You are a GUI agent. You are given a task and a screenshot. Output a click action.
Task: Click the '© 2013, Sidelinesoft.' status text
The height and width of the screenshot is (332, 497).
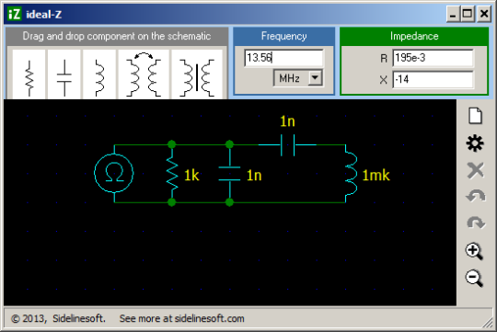(x=58, y=318)
